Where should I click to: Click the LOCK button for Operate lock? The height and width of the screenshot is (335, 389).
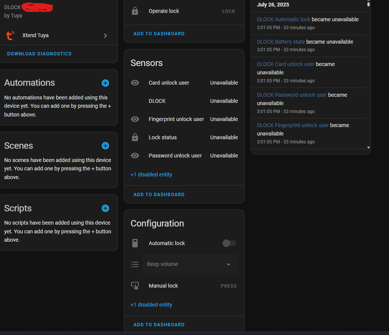click(x=229, y=11)
